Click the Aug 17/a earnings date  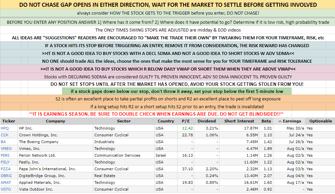296,182
